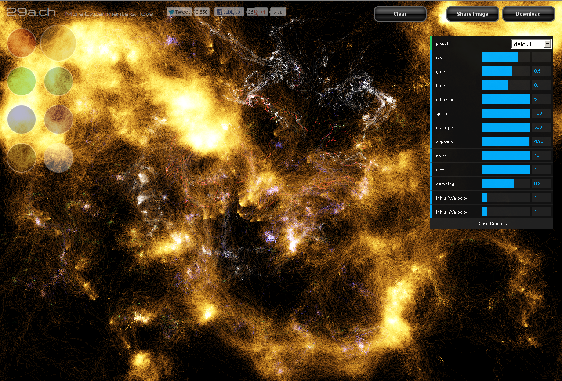The image size is (562, 381).
Task: Choose the muted olive-green color swatch
Action: click(58, 81)
